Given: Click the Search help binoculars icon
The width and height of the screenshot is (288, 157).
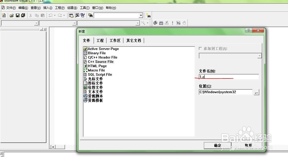Looking at the screenshot, I should click(148, 16).
